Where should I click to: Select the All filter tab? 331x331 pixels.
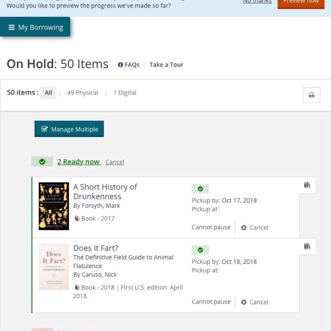coord(48,93)
